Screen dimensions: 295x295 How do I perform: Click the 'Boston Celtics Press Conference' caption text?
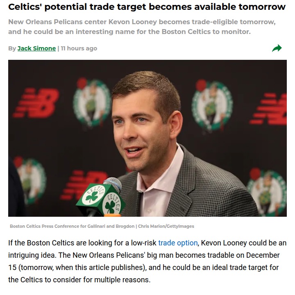(44, 226)
